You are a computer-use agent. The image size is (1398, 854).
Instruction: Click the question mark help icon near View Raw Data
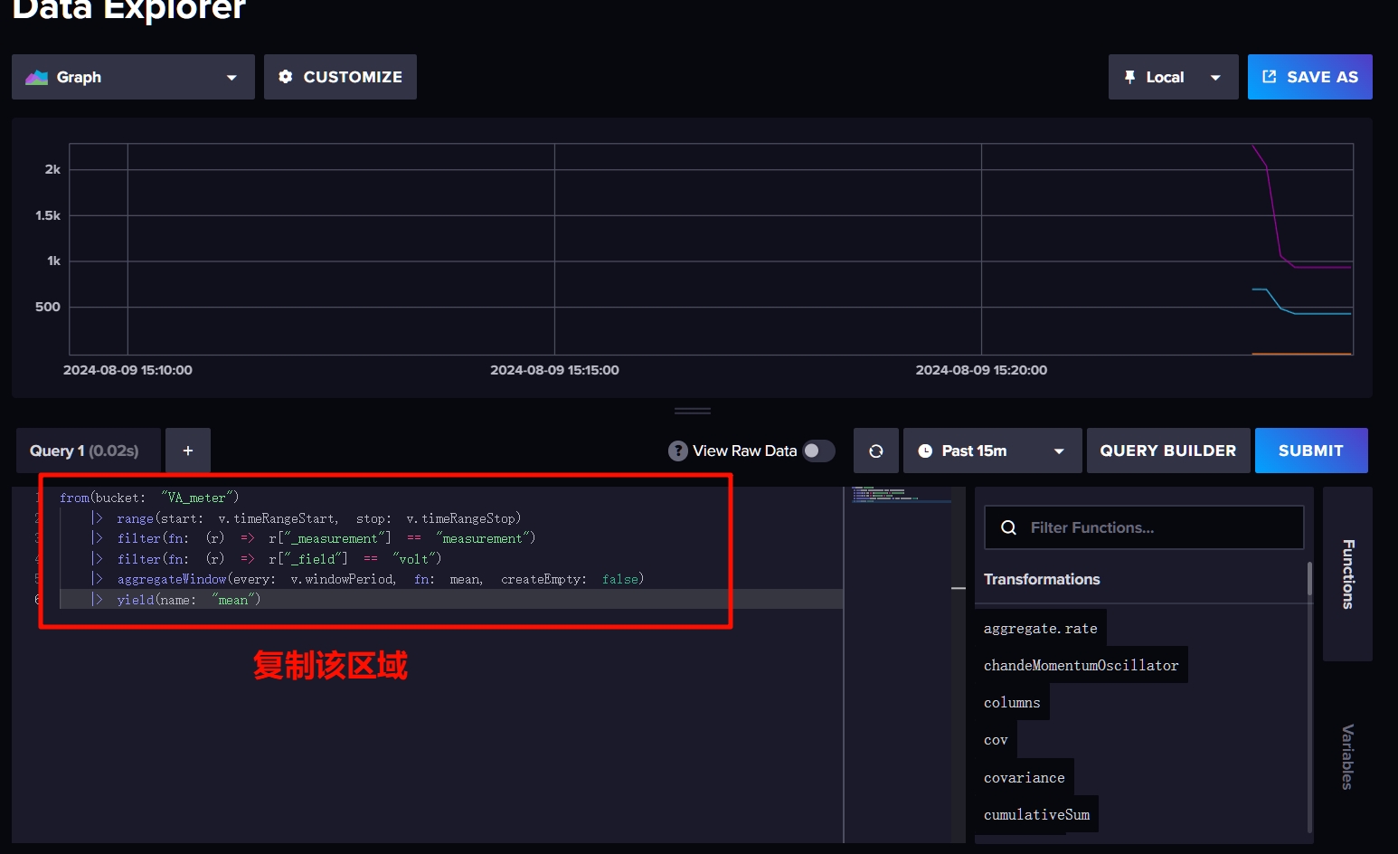[678, 451]
